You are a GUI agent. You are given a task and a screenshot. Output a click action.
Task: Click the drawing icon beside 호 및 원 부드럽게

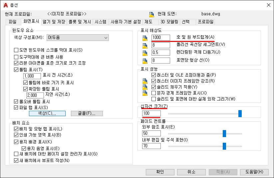coord(145,38)
